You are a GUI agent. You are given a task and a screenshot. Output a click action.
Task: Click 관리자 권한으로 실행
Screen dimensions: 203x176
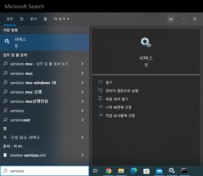[122, 91]
